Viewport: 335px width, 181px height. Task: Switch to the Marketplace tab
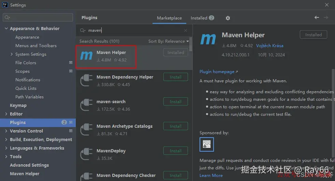[169, 18]
